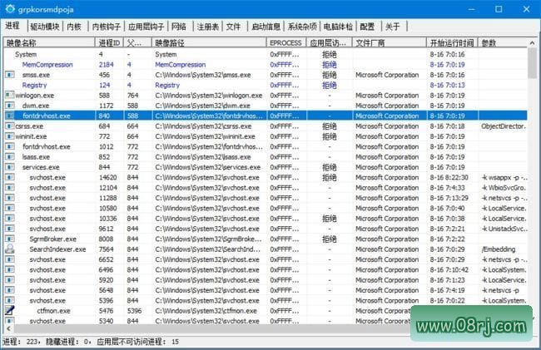
Task: Click the 父 parent ID column header
Action: point(137,42)
